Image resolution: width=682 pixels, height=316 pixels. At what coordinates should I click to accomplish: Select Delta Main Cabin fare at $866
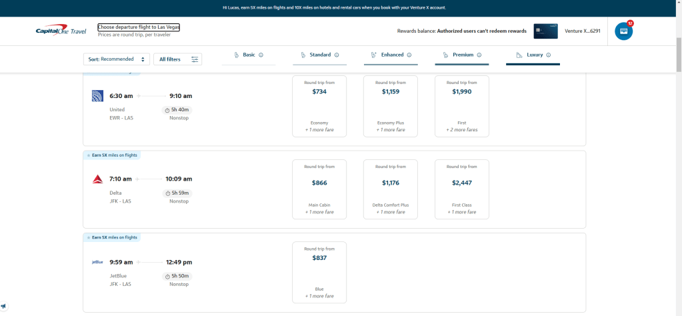pyautogui.click(x=319, y=189)
